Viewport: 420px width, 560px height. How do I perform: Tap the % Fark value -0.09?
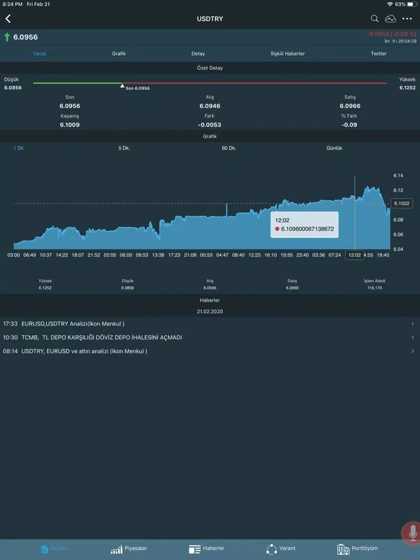click(x=349, y=125)
